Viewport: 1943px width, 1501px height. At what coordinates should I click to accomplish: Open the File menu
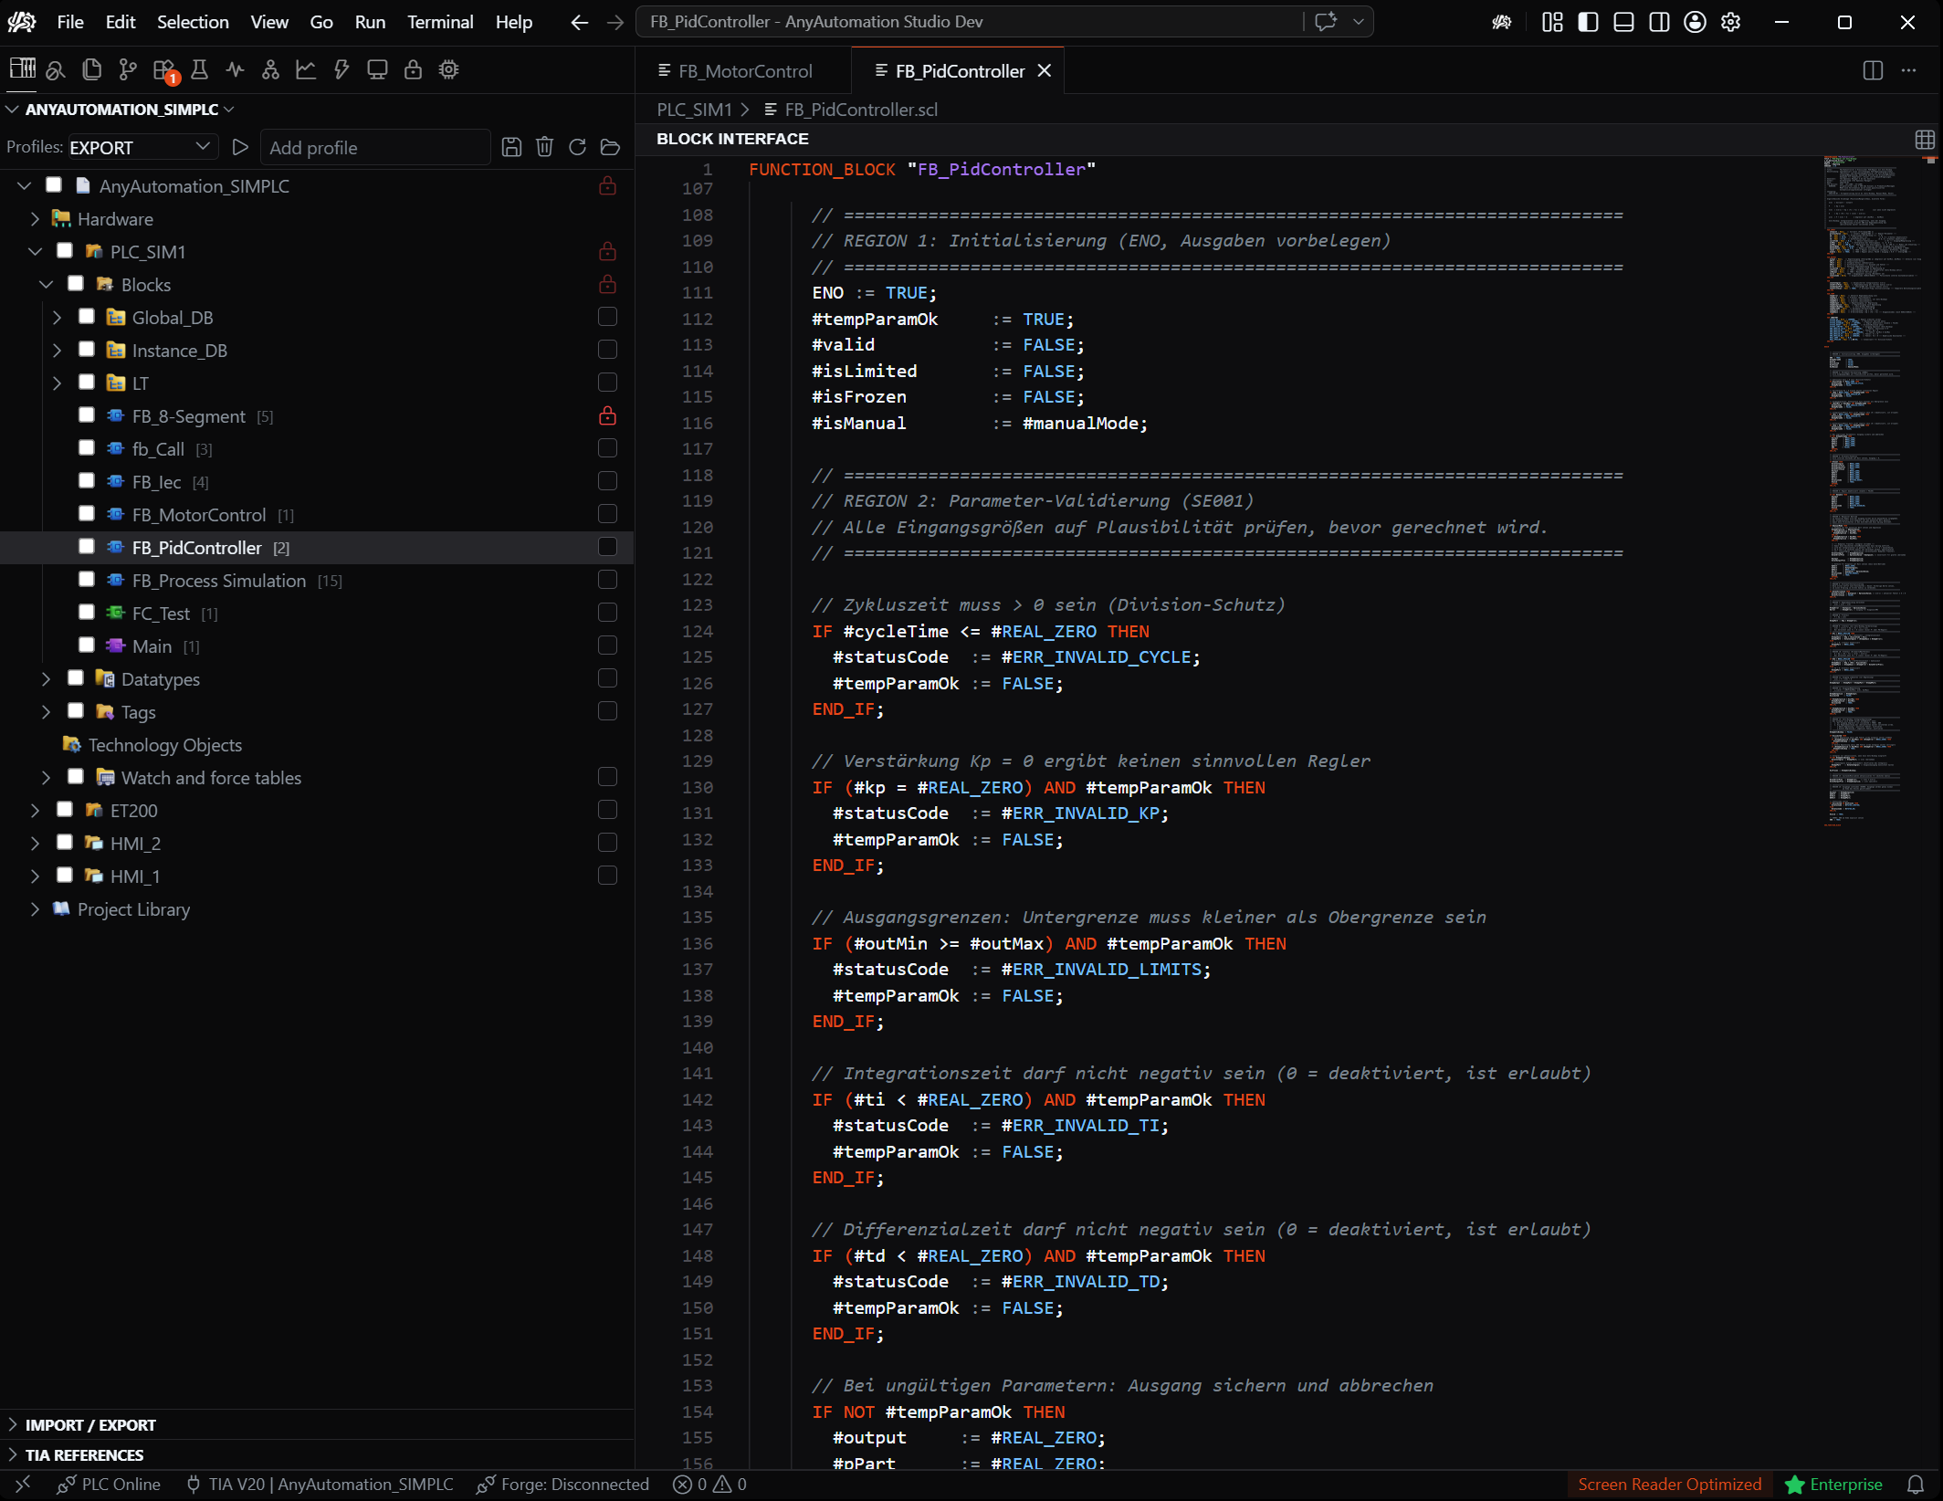click(70, 22)
